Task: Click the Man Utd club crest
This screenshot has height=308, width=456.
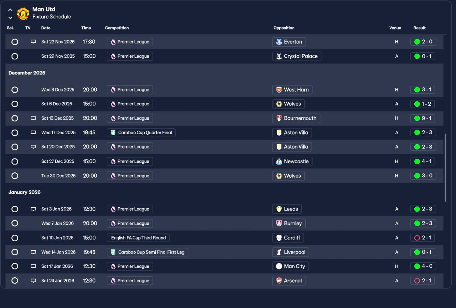Action: [23, 14]
